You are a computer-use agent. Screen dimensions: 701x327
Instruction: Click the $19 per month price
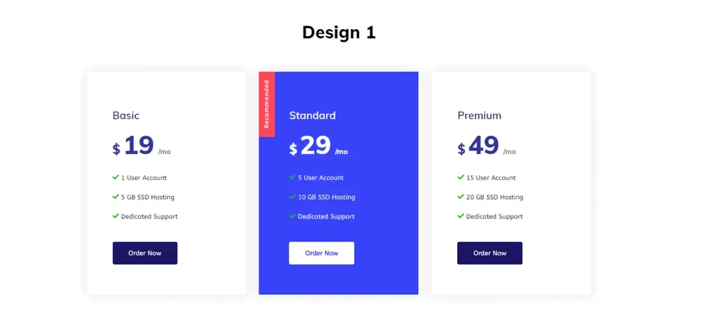coord(142,147)
